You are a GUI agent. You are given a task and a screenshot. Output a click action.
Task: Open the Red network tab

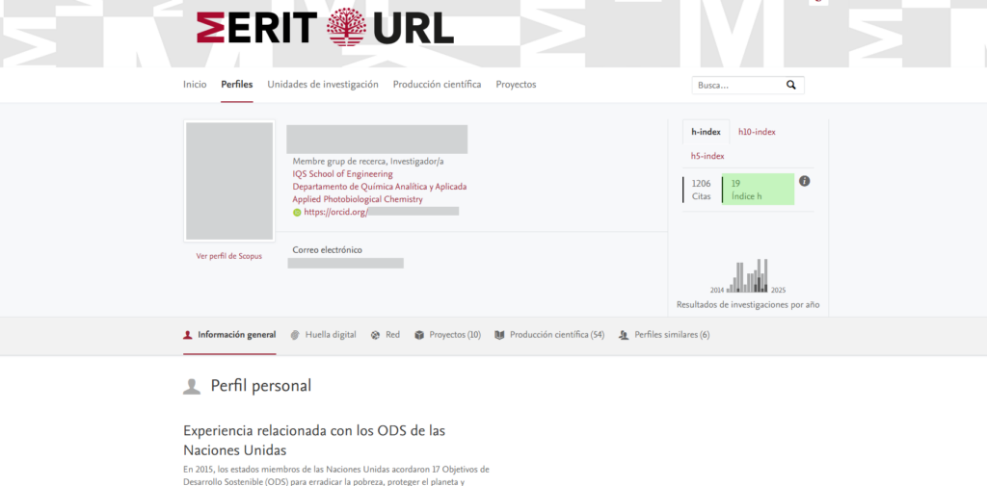click(386, 335)
